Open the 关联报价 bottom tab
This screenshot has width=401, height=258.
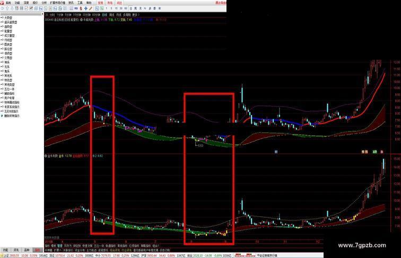pos(68,251)
